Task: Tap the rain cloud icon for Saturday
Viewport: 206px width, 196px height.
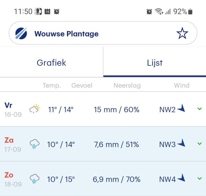Action: tap(35, 144)
